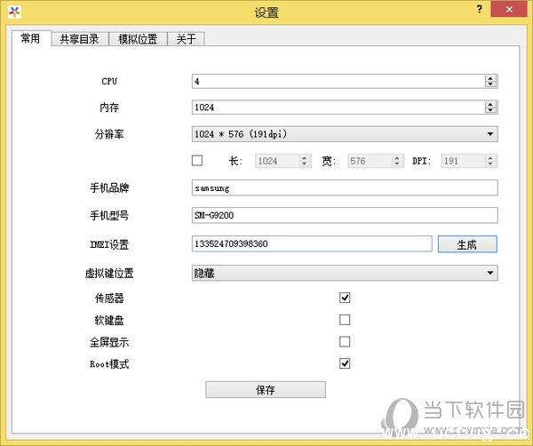The height and width of the screenshot is (446, 533).
Task: Increase CPU count with up arrow
Action: pos(490,78)
